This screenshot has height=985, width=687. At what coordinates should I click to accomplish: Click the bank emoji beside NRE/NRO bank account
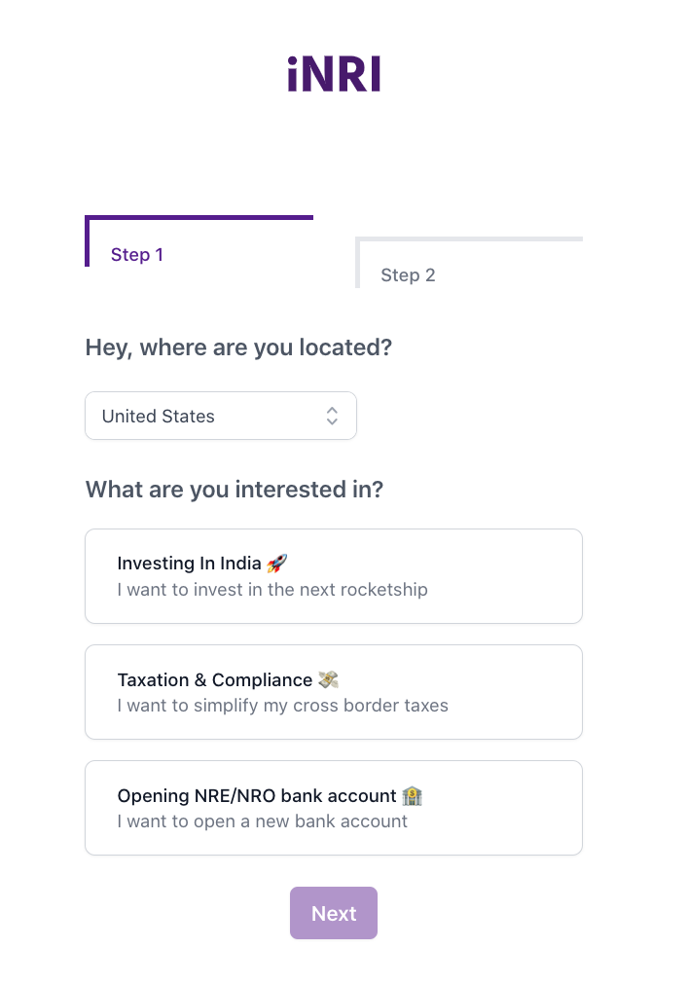[412, 796]
